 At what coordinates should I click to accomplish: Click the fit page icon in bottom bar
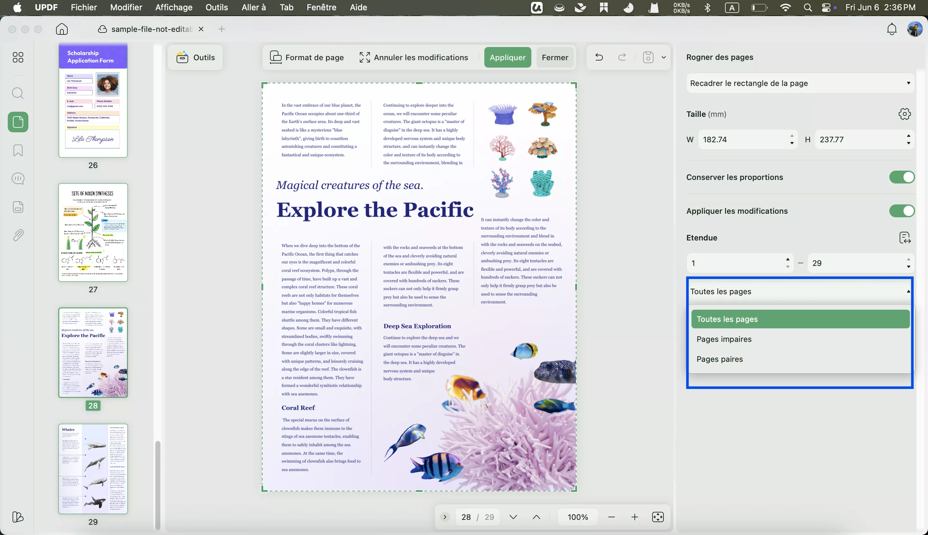tap(658, 517)
